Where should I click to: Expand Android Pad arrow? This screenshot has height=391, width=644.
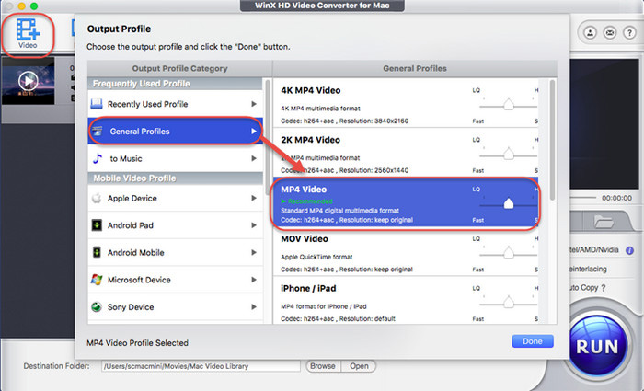pyautogui.click(x=254, y=225)
